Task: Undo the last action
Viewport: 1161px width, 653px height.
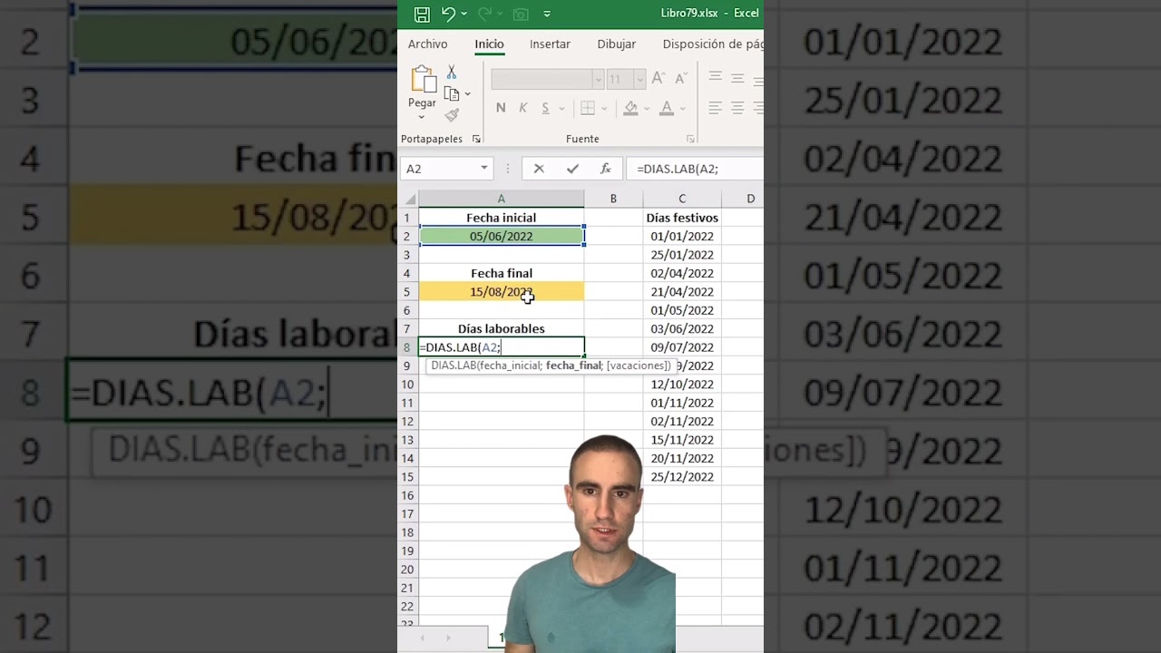Action: (x=448, y=14)
